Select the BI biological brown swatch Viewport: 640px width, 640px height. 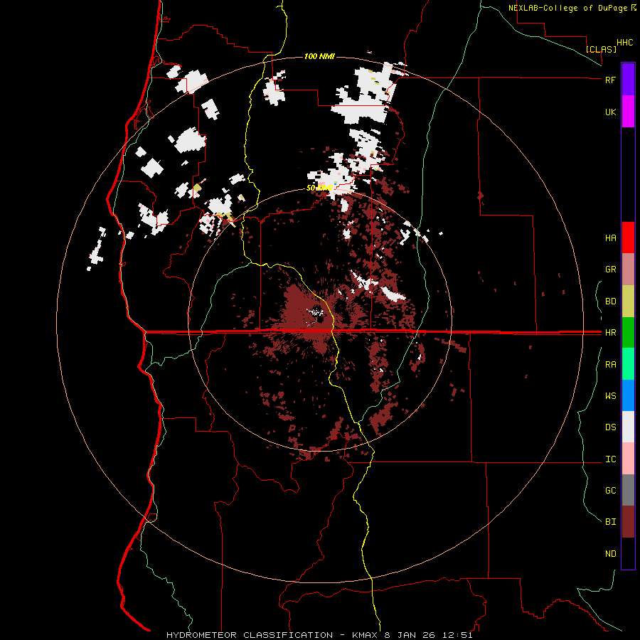(x=628, y=522)
